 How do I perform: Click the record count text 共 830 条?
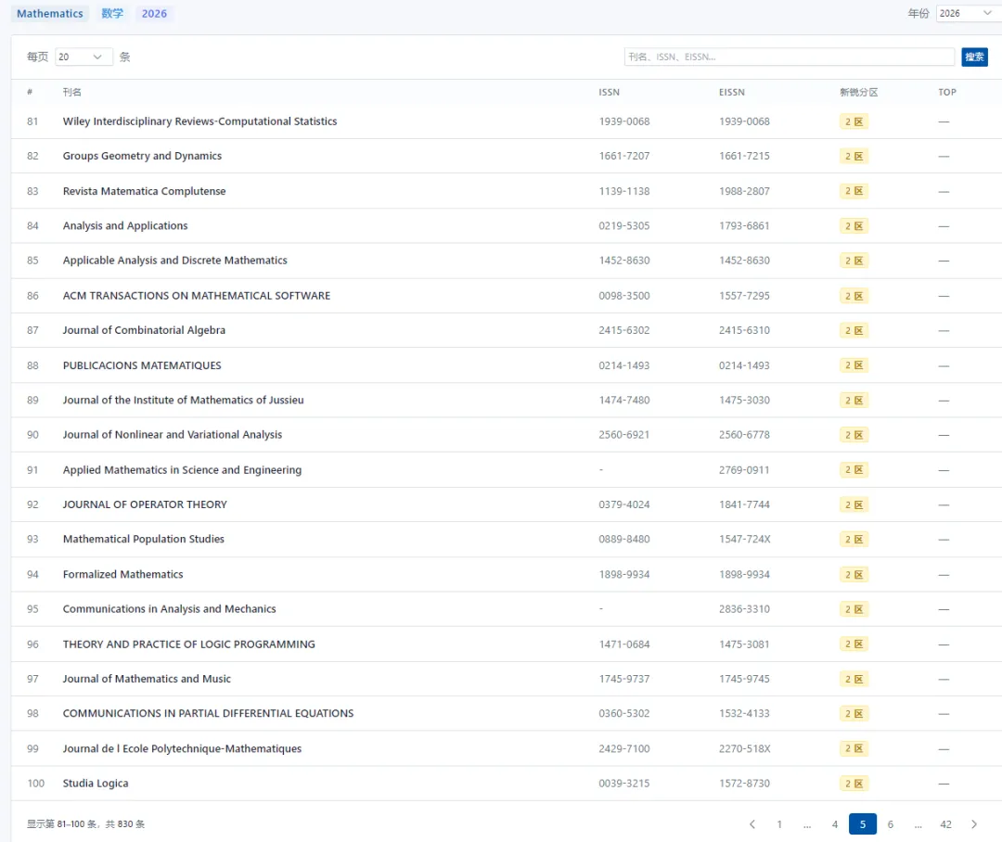click(x=125, y=824)
